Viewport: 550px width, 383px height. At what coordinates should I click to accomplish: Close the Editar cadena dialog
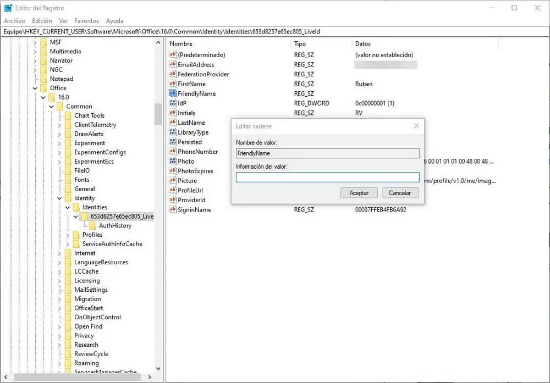(416, 126)
